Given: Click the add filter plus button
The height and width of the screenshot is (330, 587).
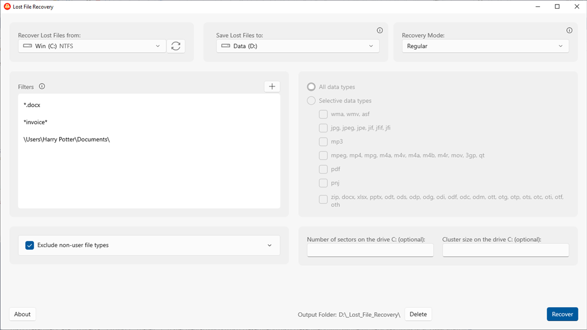Looking at the screenshot, I should (272, 87).
